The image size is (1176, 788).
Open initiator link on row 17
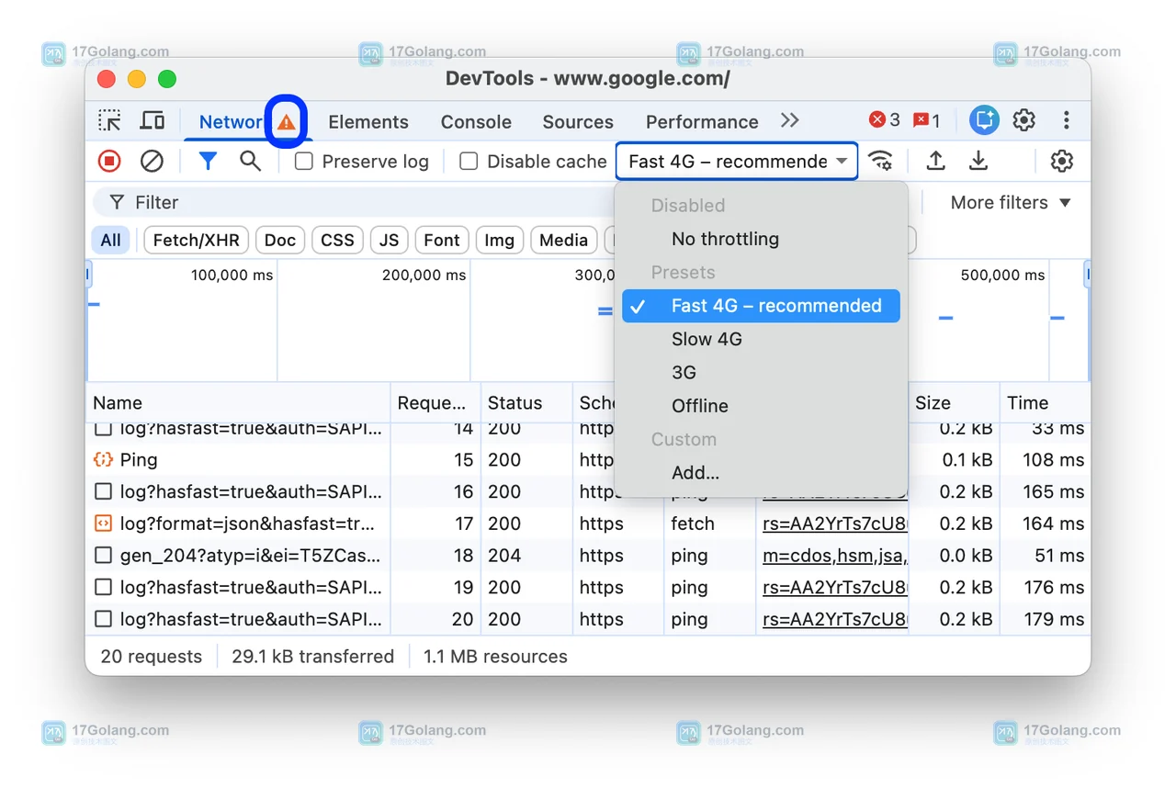(835, 523)
